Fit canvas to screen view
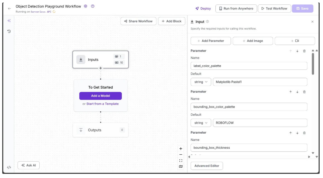323x178 pixels. [181, 160]
